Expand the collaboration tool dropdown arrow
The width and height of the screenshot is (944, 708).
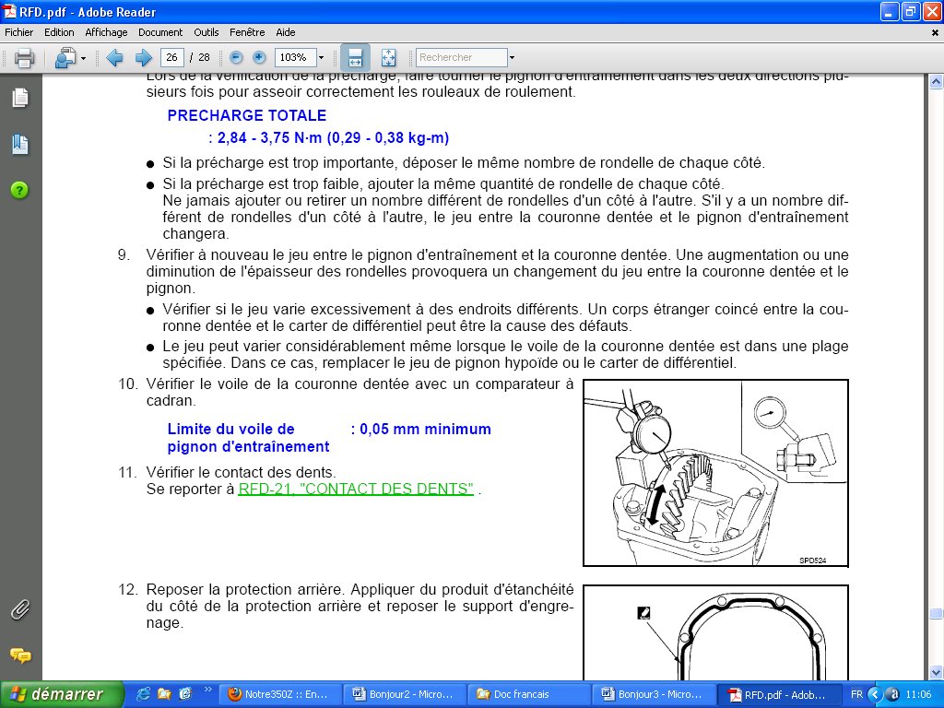click(x=84, y=58)
